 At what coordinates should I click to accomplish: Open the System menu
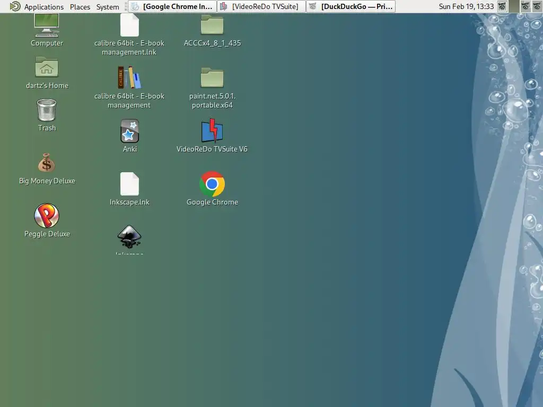[108, 6]
